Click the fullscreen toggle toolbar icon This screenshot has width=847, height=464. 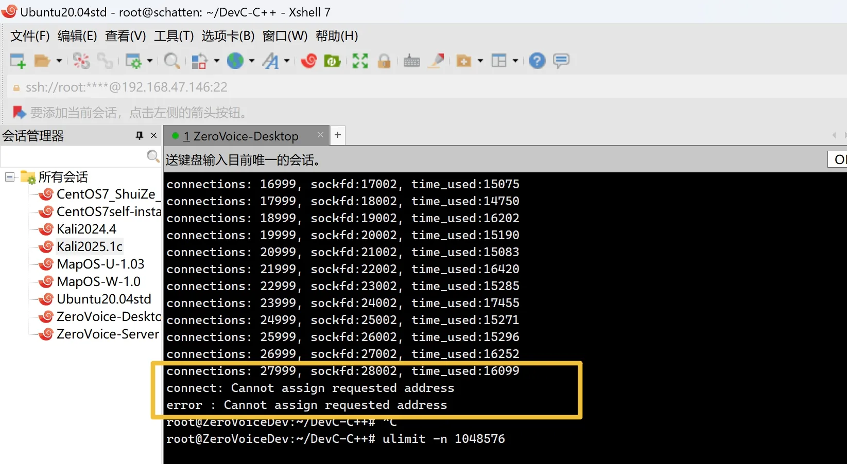pyautogui.click(x=360, y=61)
